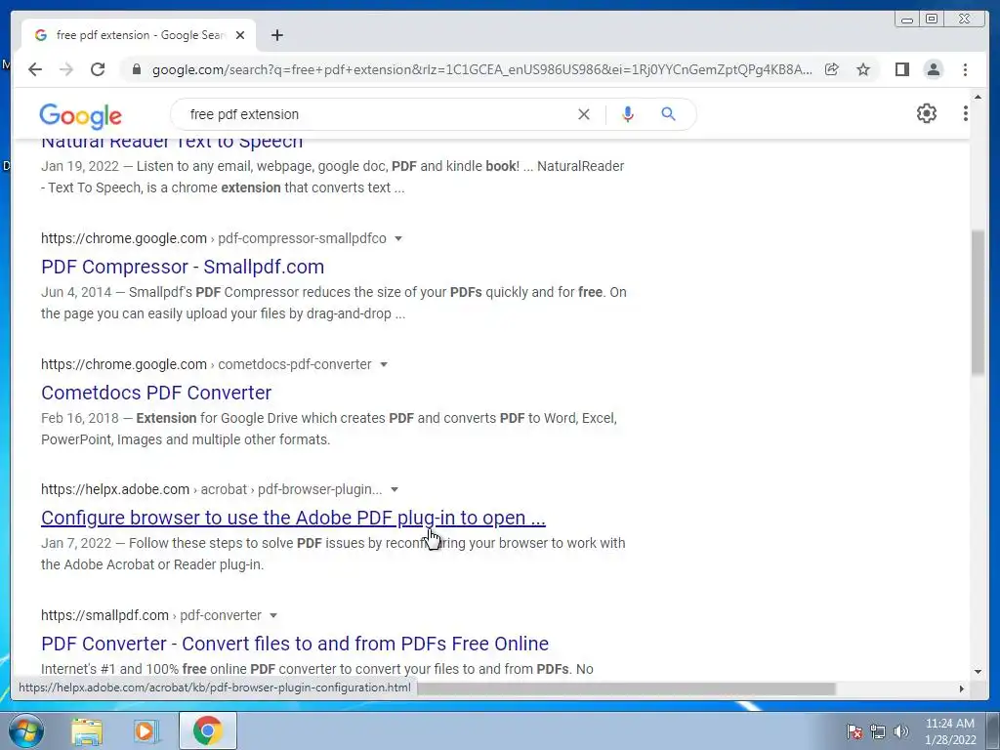Go to Google home via the logo
Image resolution: width=1000 pixels, height=750 pixels.
tap(80, 115)
